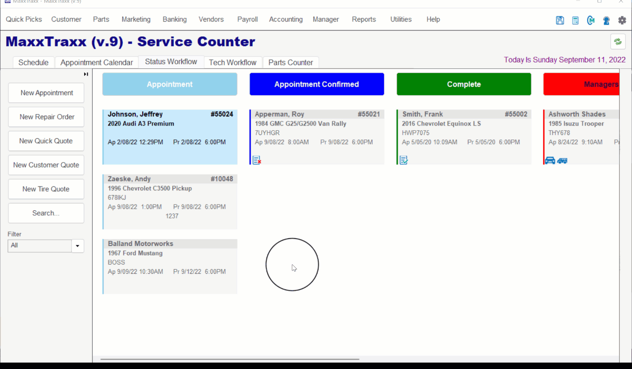This screenshot has width=632, height=369.
Task: Click the save floppy disk icon
Action: [560, 20]
